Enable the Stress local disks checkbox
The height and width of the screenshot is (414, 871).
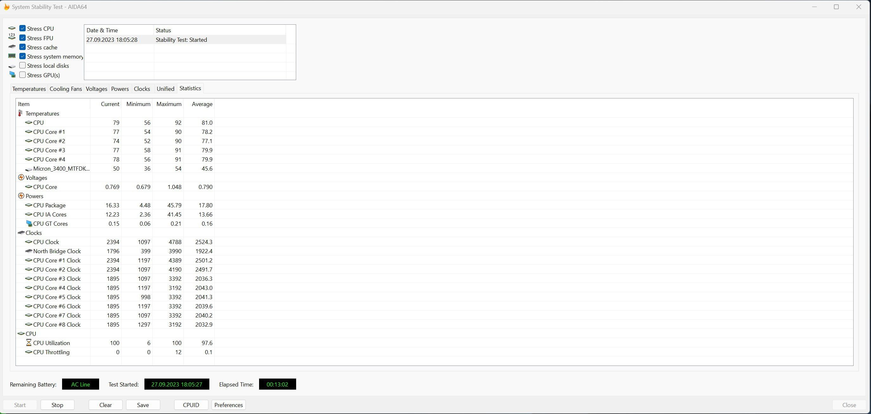click(23, 66)
